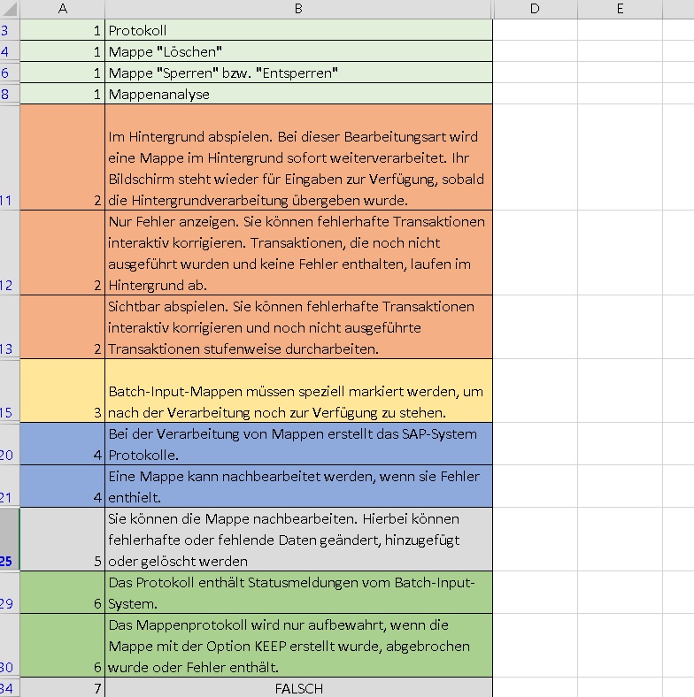Click column A value 4 in row 20
694x697 pixels.
[63, 444]
